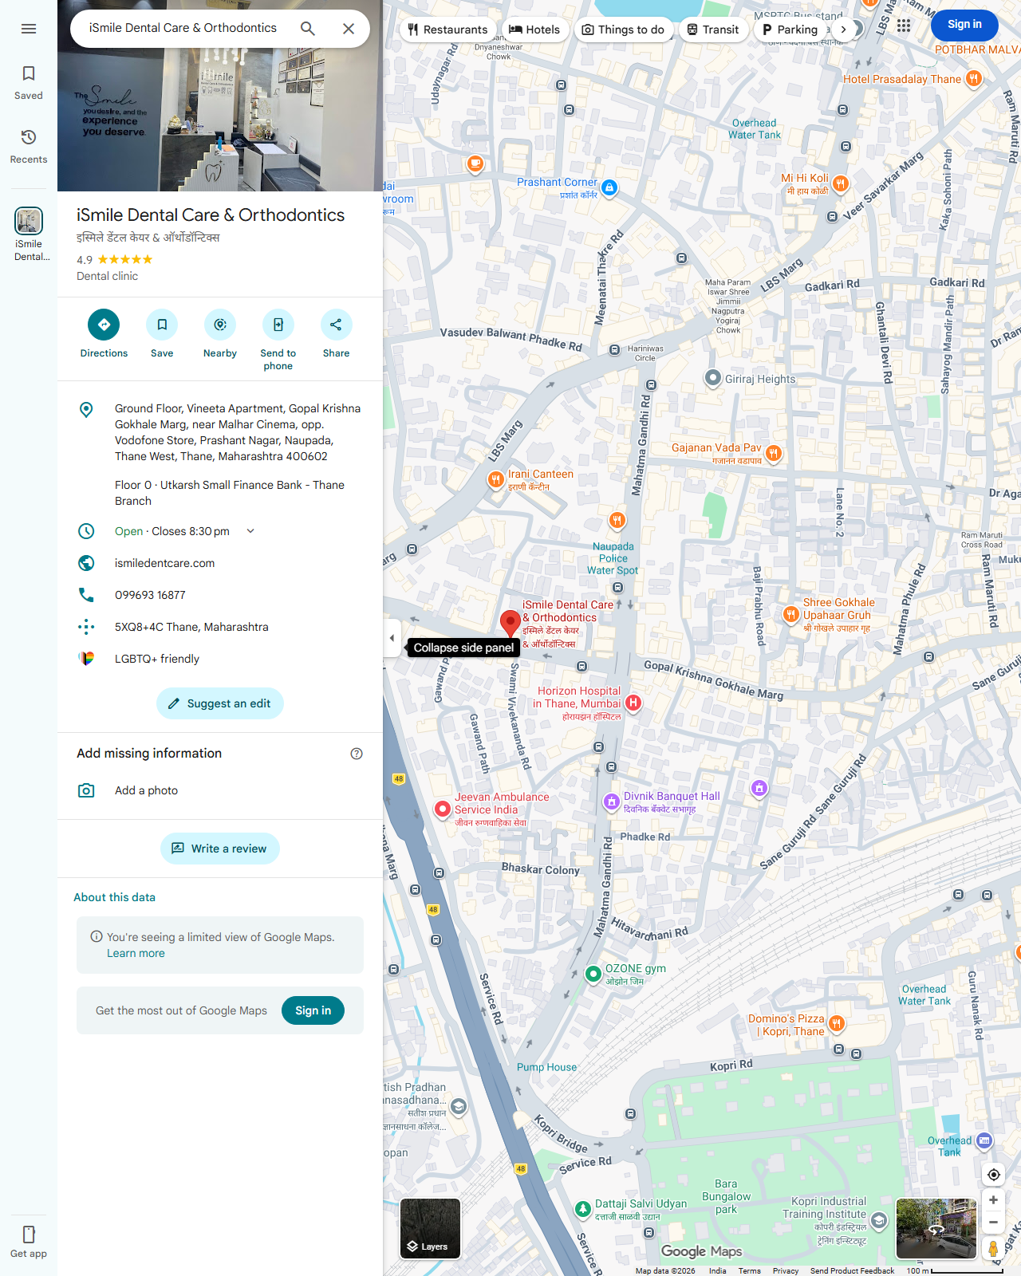Click Giriraj Heights marker
Viewport: 1021px width, 1276px height.
[x=713, y=378]
